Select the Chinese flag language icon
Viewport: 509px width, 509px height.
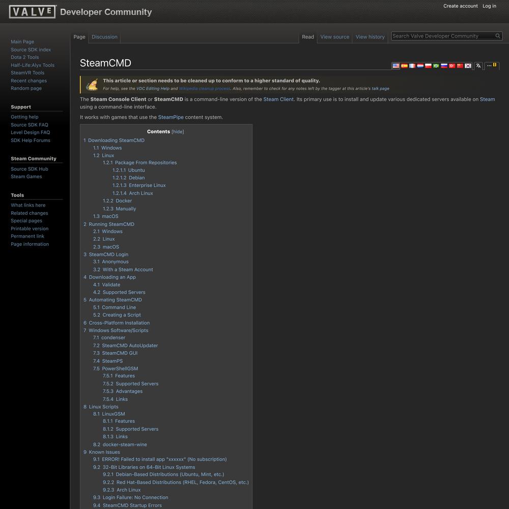tap(460, 66)
